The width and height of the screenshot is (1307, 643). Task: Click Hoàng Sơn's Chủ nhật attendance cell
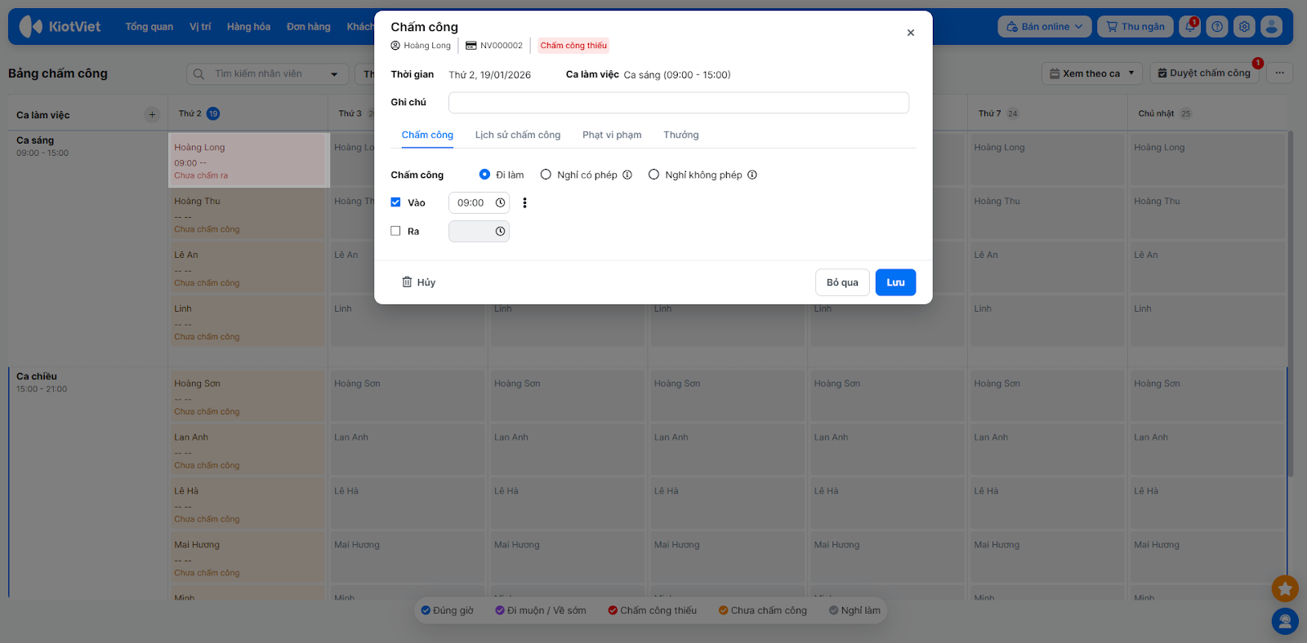tap(1207, 397)
